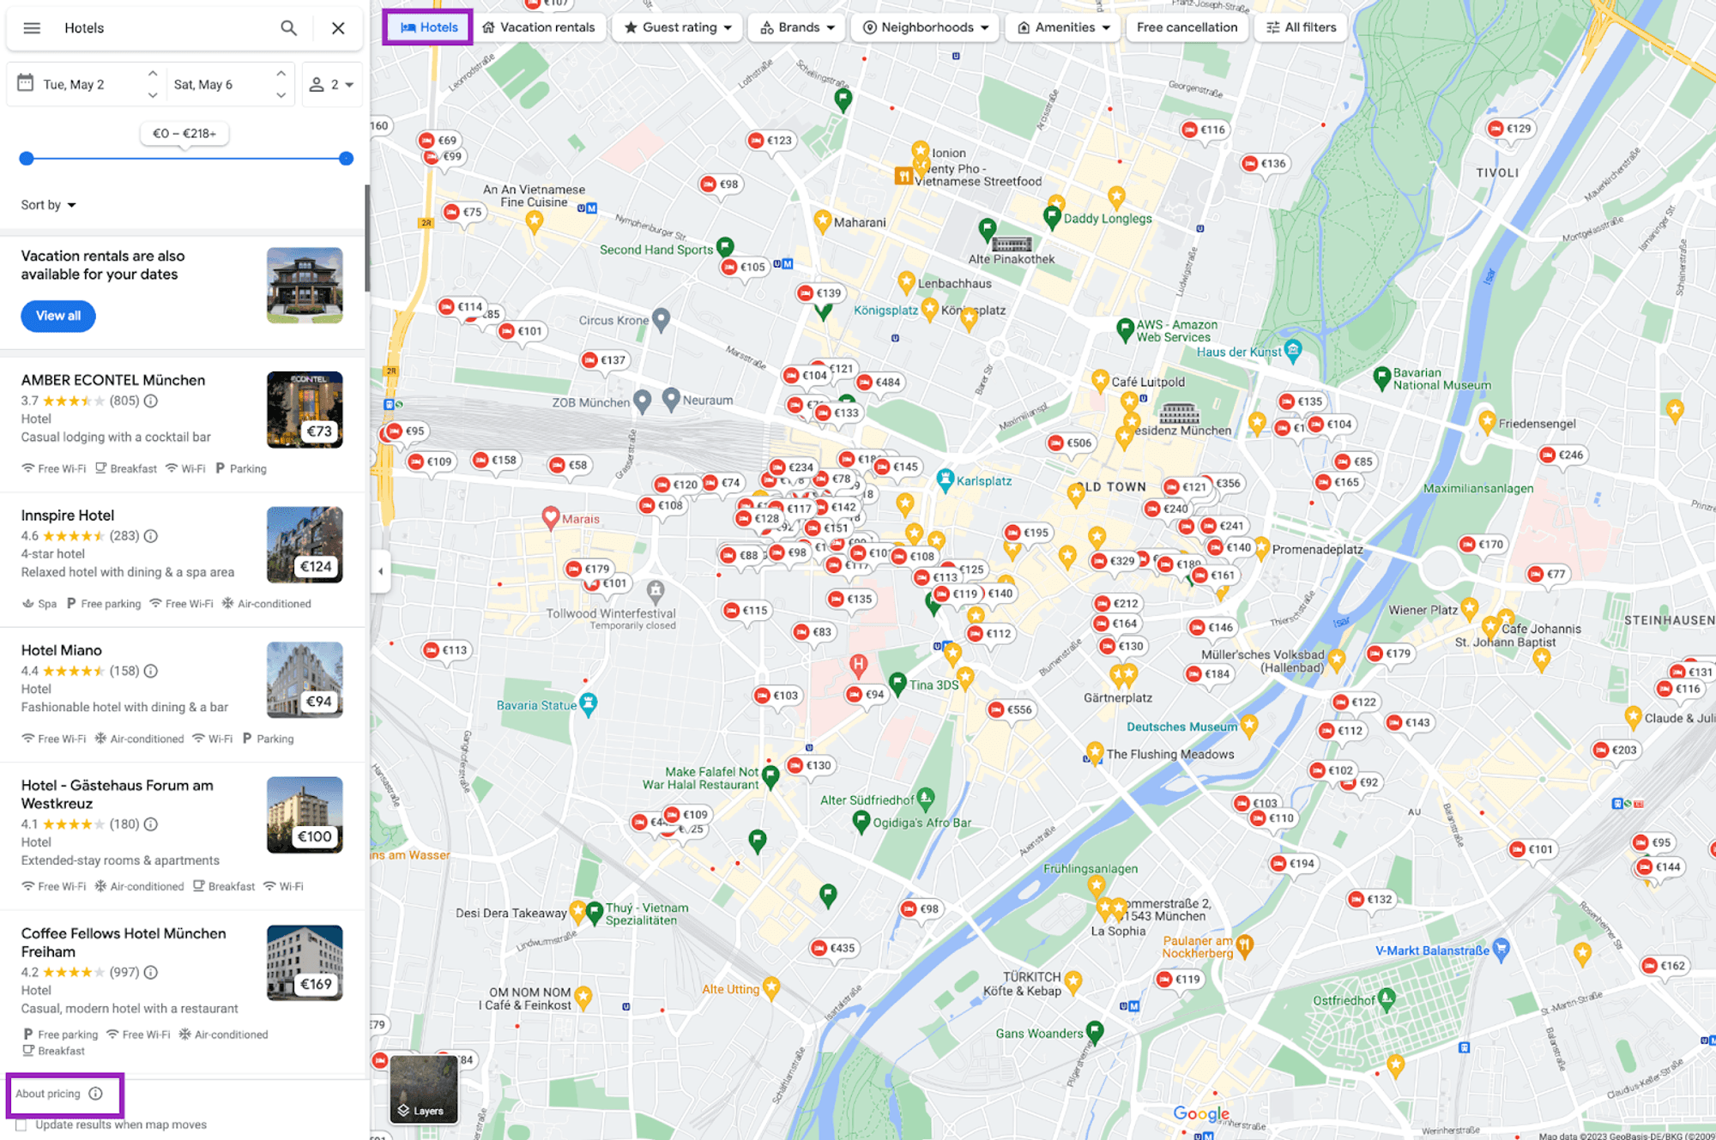Image resolution: width=1716 pixels, height=1140 pixels.
Task: Toggle the Free cancellation filter
Action: tap(1187, 27)
